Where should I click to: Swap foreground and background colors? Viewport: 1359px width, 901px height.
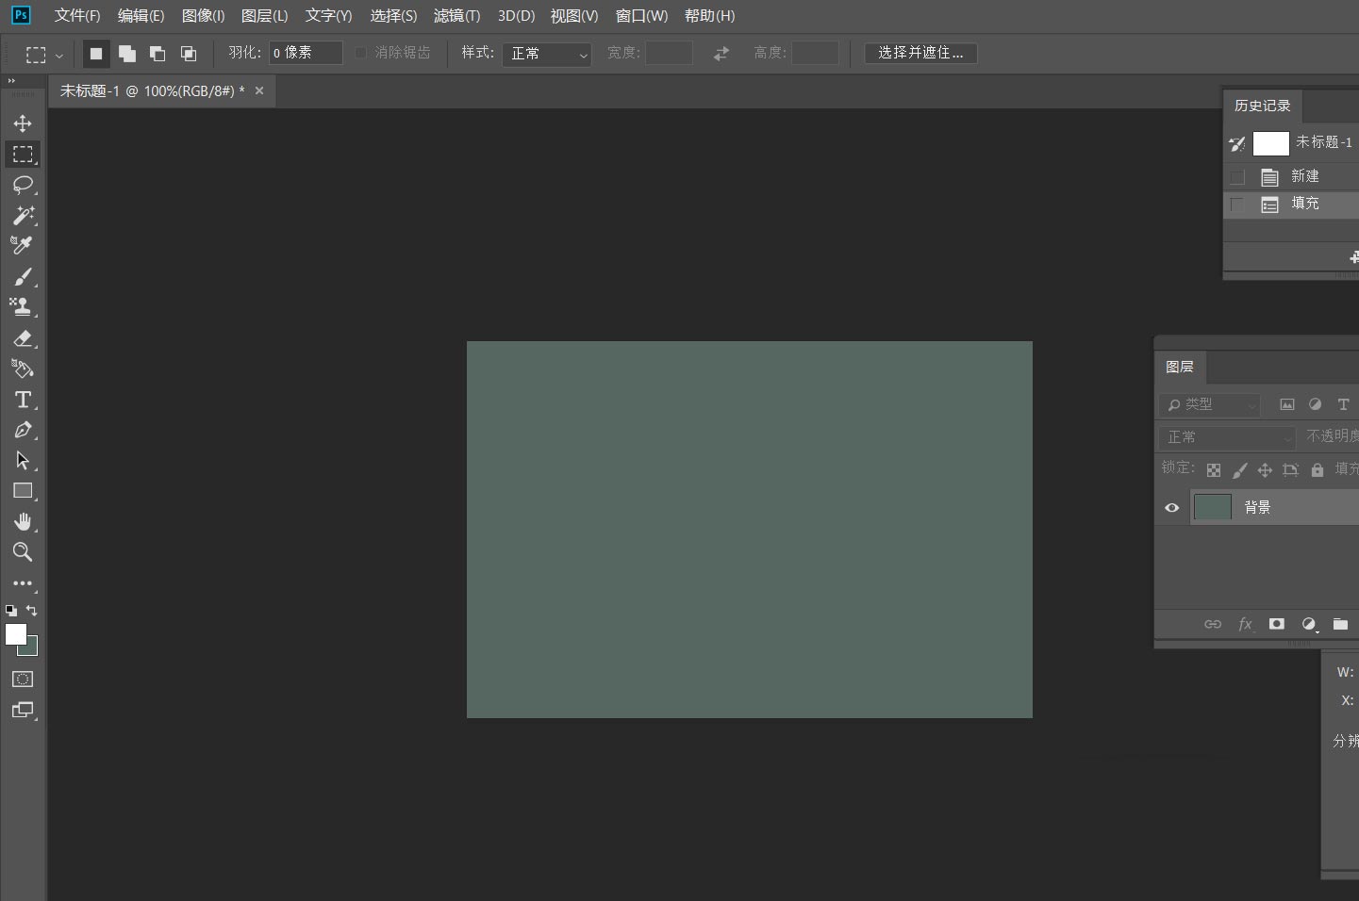pos(32,611)
